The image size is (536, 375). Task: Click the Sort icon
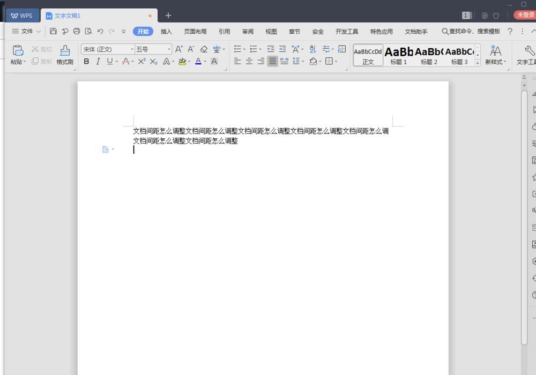coord(313,49)
